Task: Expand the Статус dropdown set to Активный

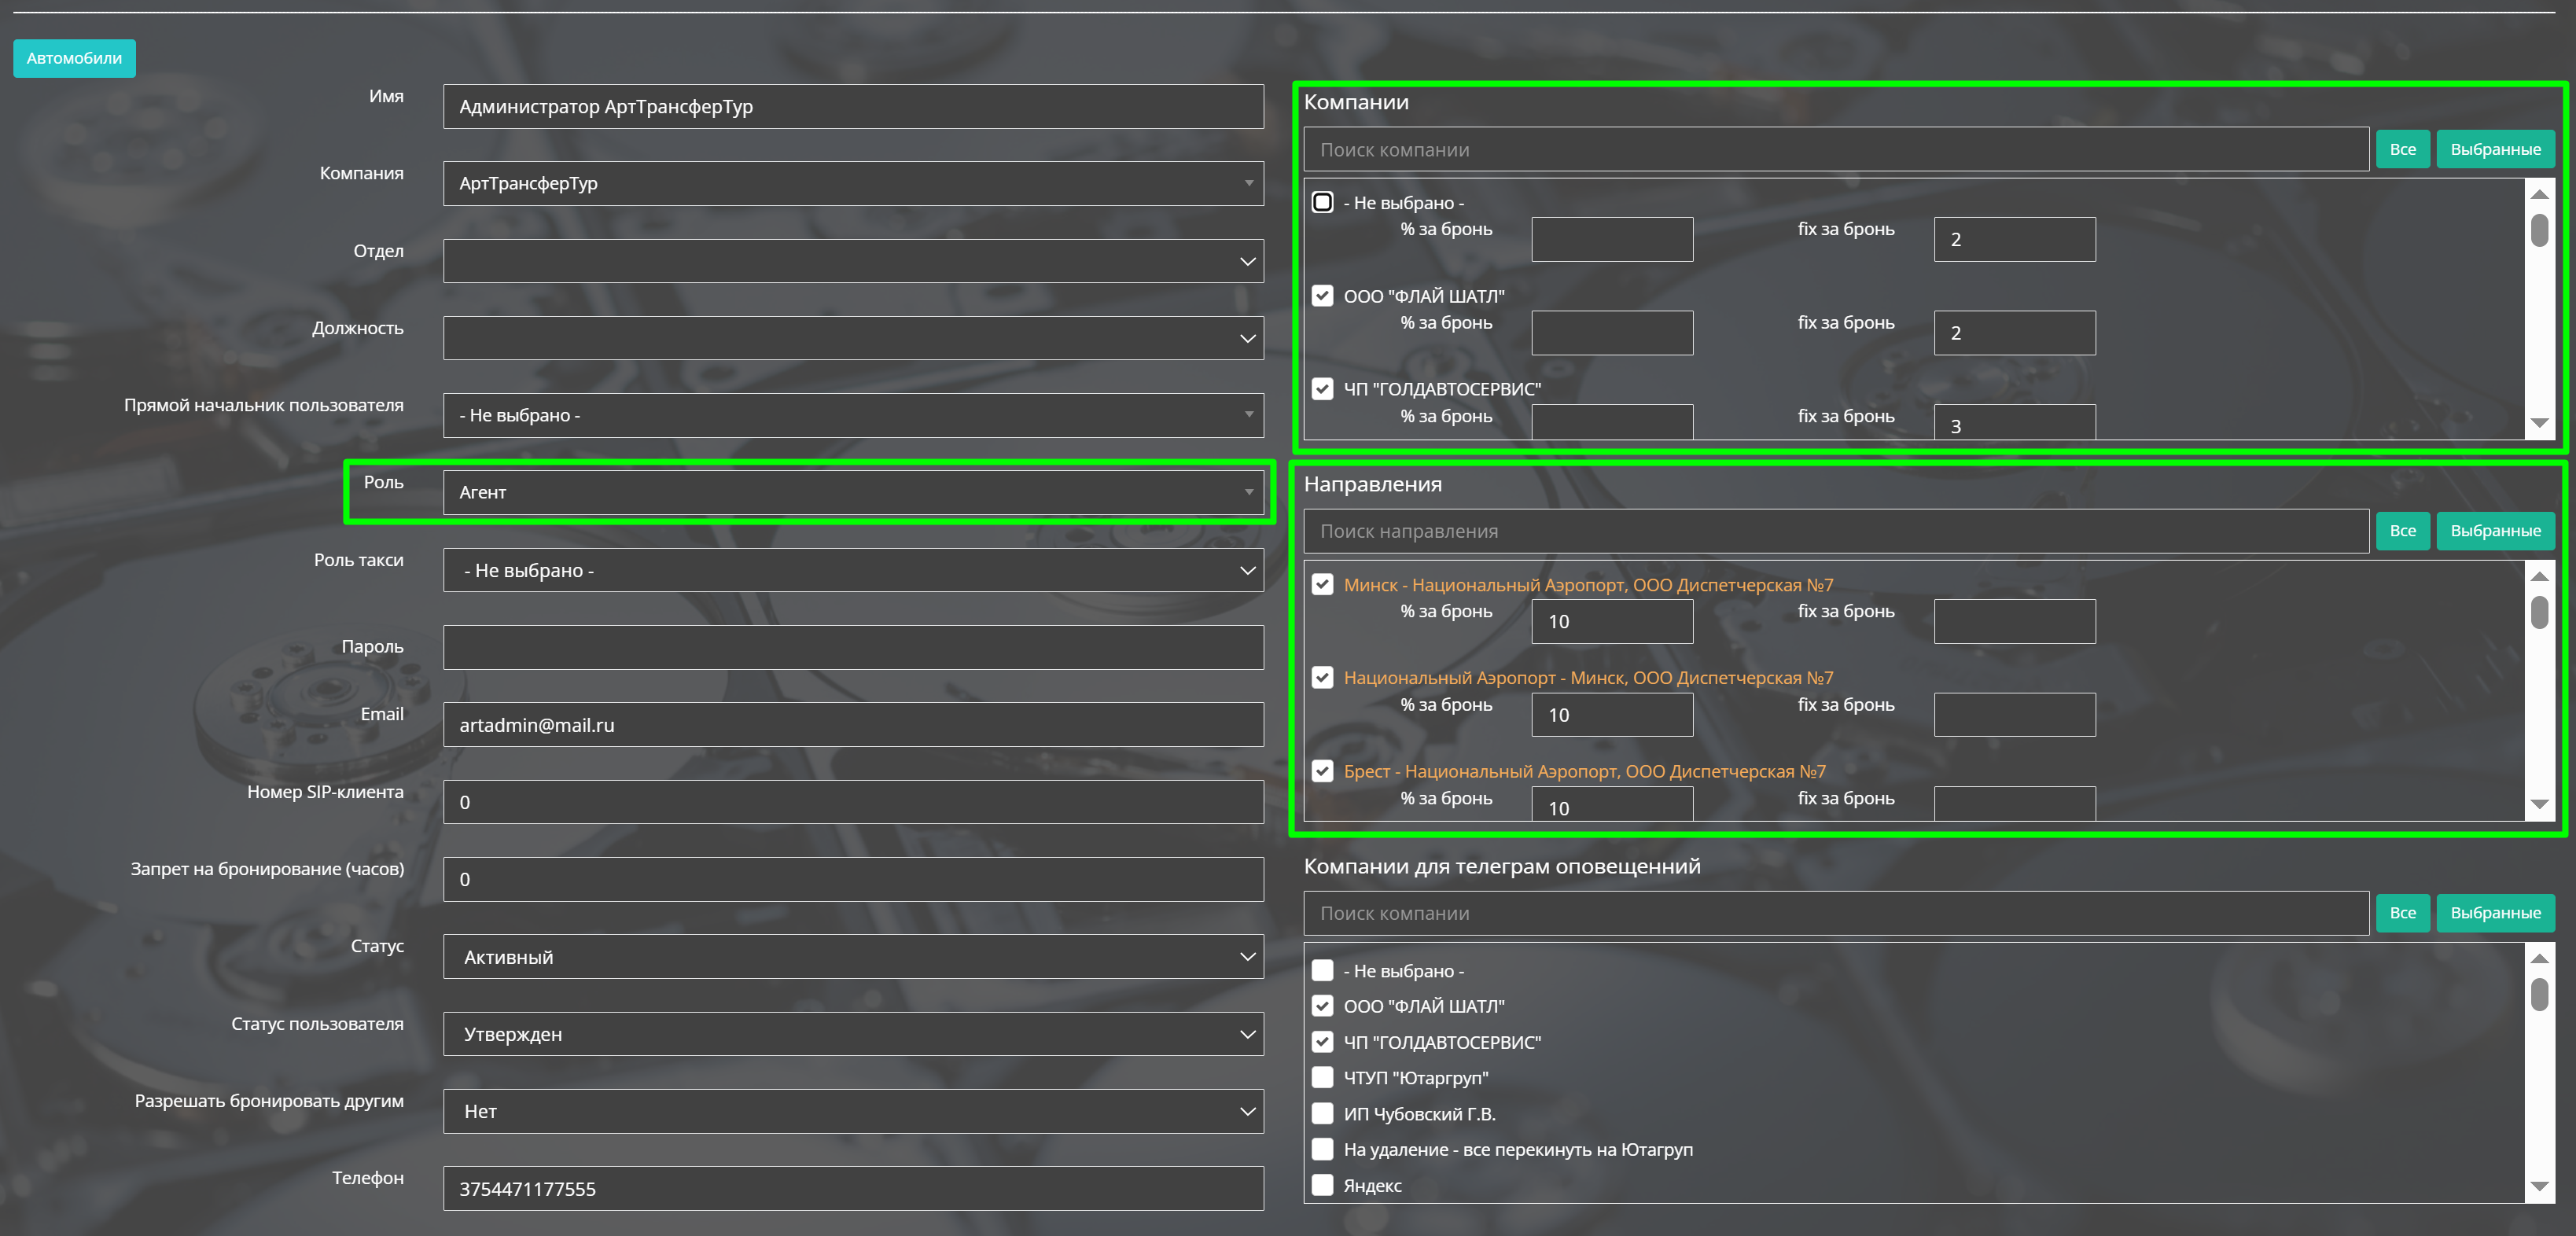Action: click(x=852, y=957)
